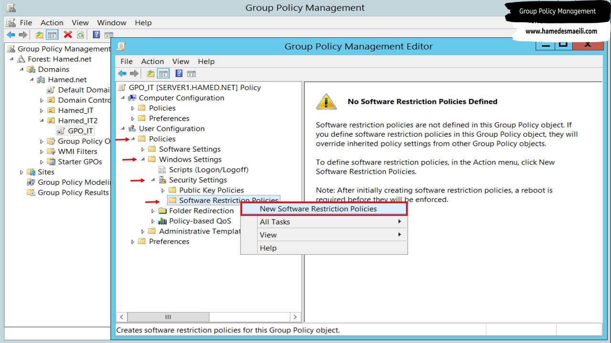Expand the Starter GPOs node
The height and width of the screenshot is (343, 611).
[x=42, y=162]
